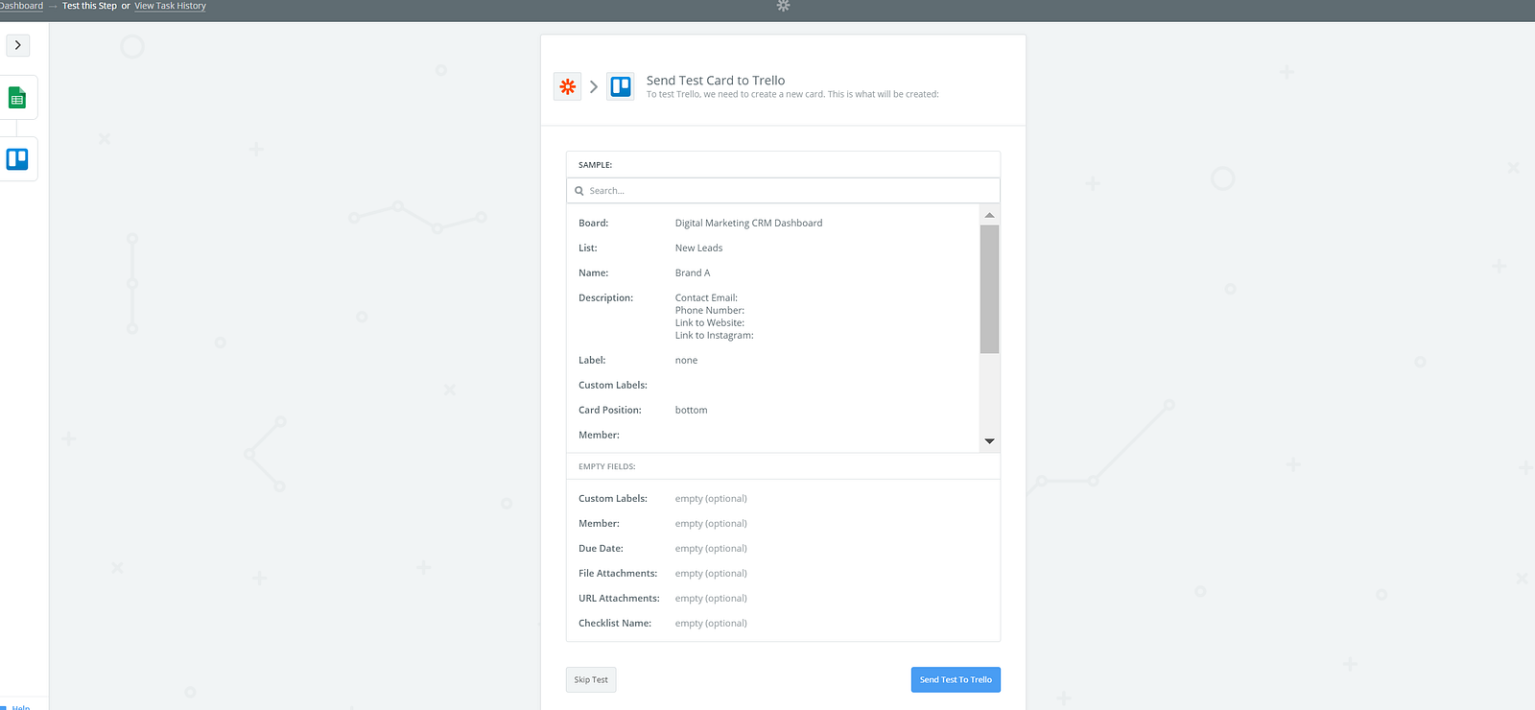This screenshot has height=710, width=1535.
Task: Click the scrollbar up arrow in sample list
Action: point(989,215)
